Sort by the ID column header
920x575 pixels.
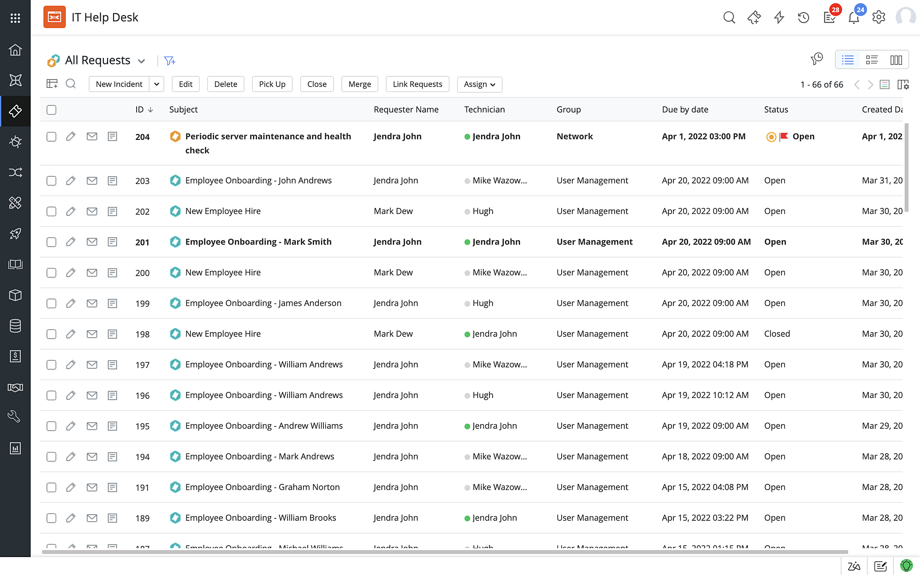tap(139, 109)
